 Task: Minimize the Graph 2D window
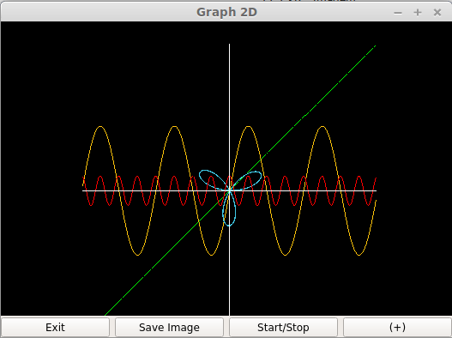[x=398, y=13]
